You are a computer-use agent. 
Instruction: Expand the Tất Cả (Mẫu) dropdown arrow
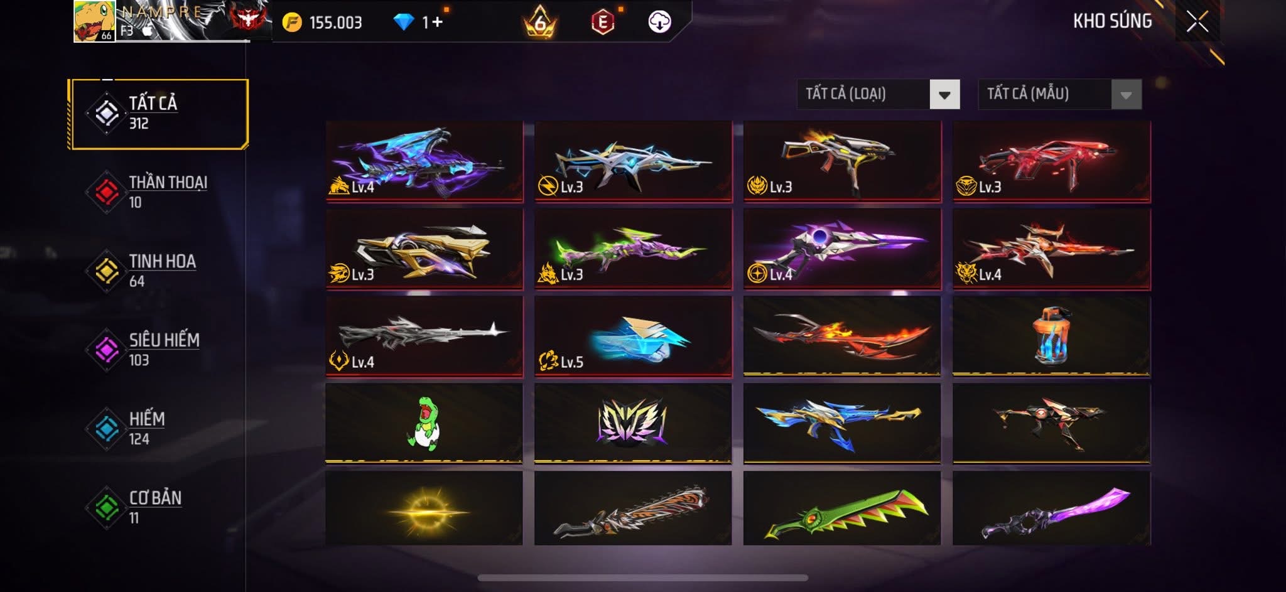tap(1126, 95)
